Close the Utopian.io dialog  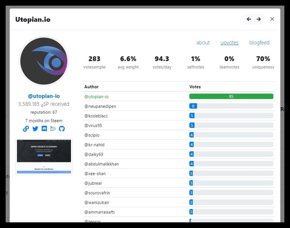(272, 19)
